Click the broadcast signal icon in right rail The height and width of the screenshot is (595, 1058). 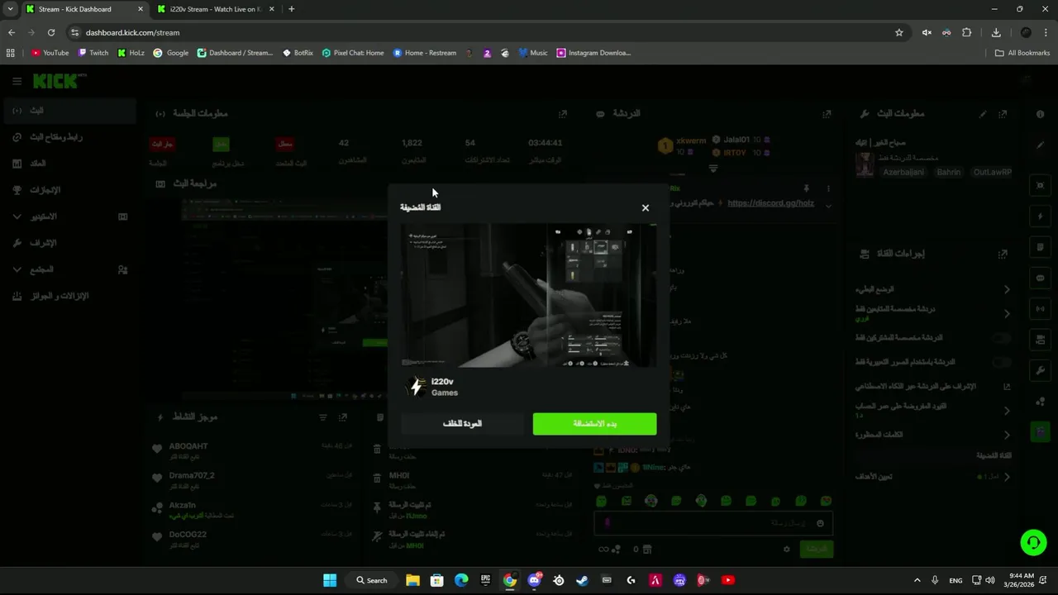(x=1041, y=309)
